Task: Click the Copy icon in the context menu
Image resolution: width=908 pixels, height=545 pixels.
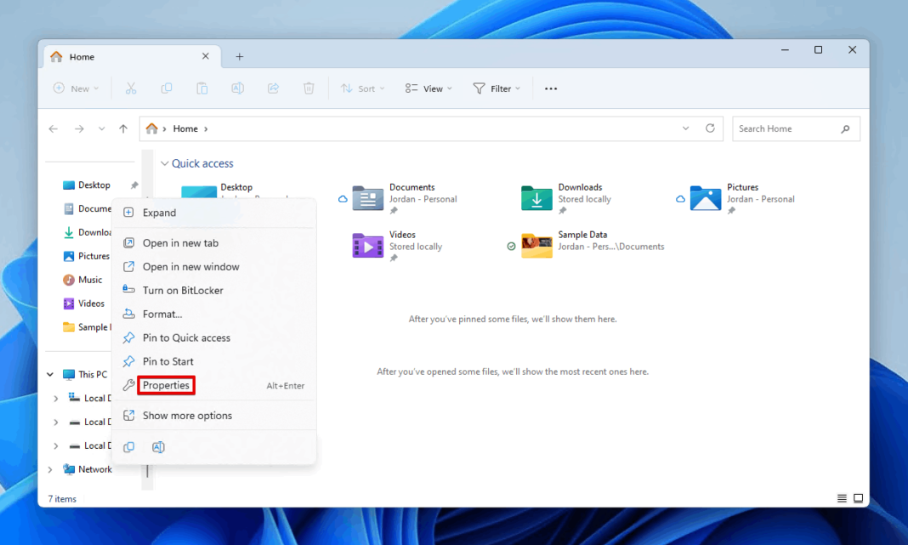Action: [128, 446]
